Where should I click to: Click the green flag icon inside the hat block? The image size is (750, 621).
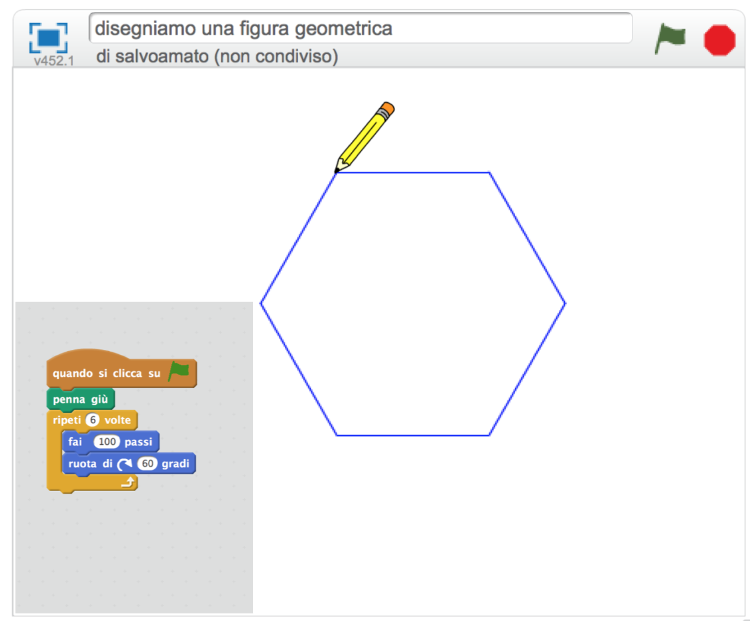point(179,372)
